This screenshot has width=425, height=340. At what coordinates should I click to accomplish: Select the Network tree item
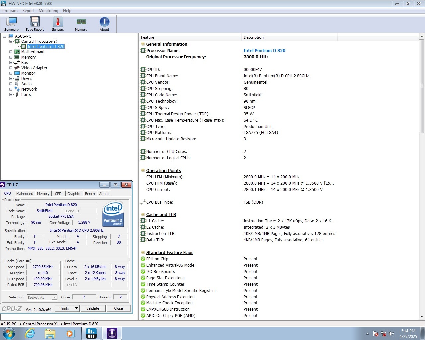pyautogui.click(x=29, y=89)
